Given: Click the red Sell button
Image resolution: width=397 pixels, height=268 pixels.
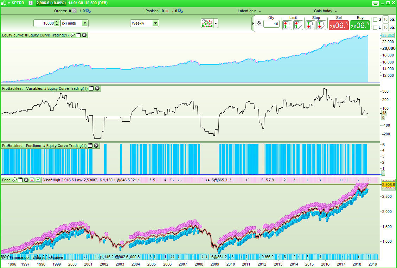Looking at the screenshot, I should [x=338, y=25].
